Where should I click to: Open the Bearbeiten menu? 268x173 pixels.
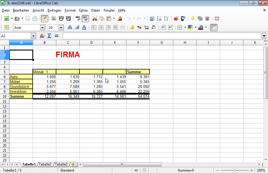tap(21, 10)
